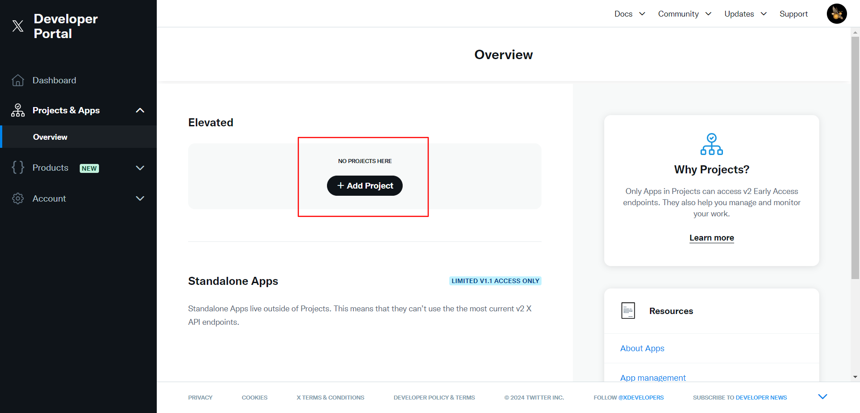Click the Resources document icon
This screenshot has width=860, height=413.
[628, 311]
